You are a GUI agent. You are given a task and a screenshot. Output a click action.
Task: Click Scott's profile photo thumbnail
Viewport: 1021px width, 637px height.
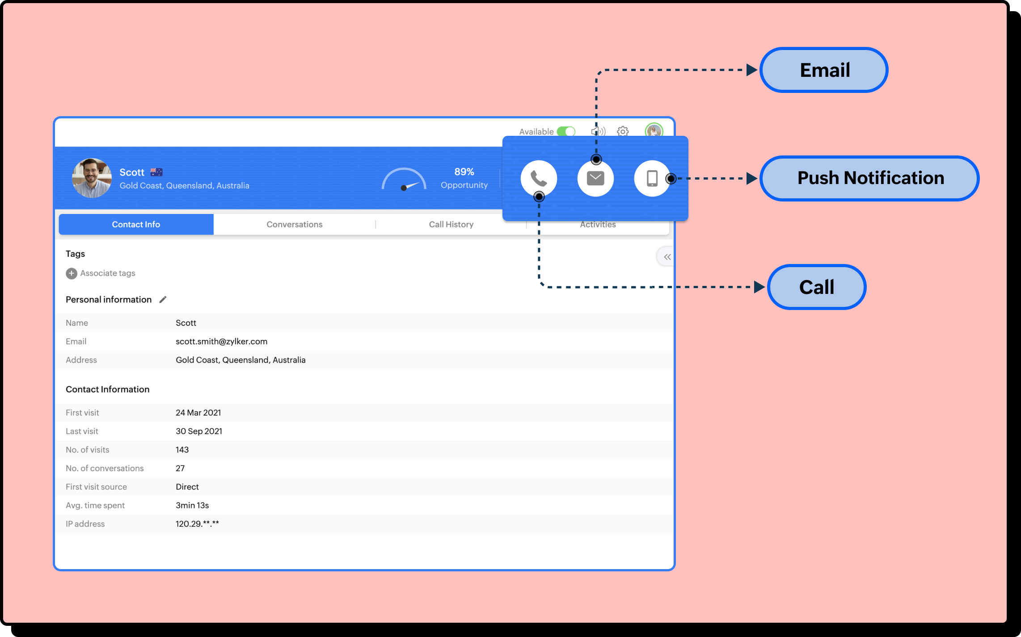click(x=92, y=178)
